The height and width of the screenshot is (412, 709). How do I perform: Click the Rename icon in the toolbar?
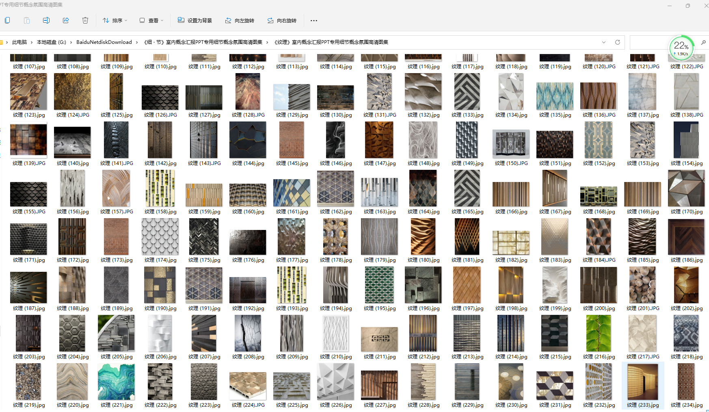click(x=46, y=20)
